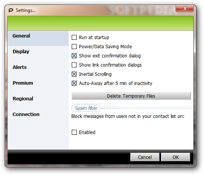
Task: Cancel the settings dialog
Action: pyautogui.click(x=145, y=157)
